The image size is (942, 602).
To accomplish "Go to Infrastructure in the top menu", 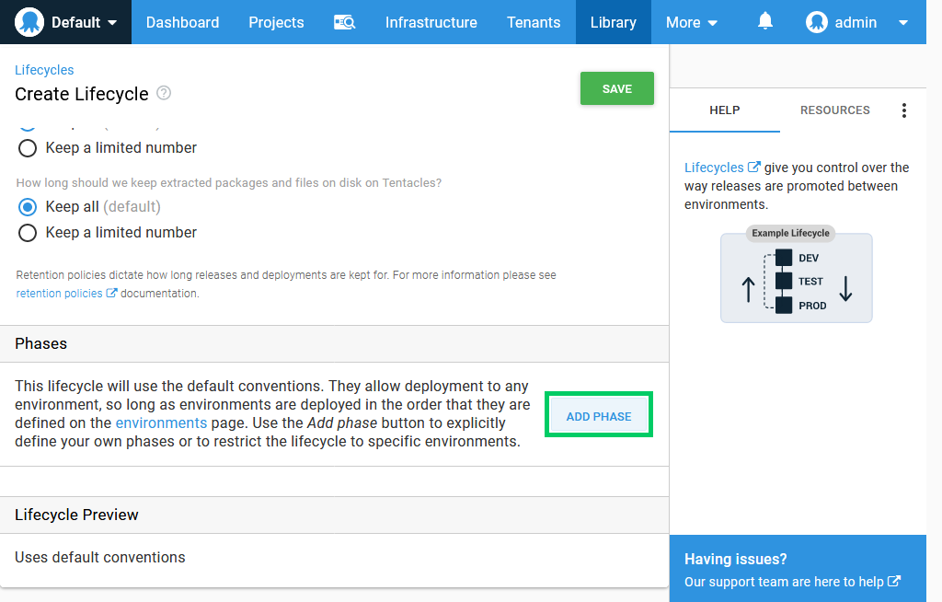I will click(x=431, y=22).
